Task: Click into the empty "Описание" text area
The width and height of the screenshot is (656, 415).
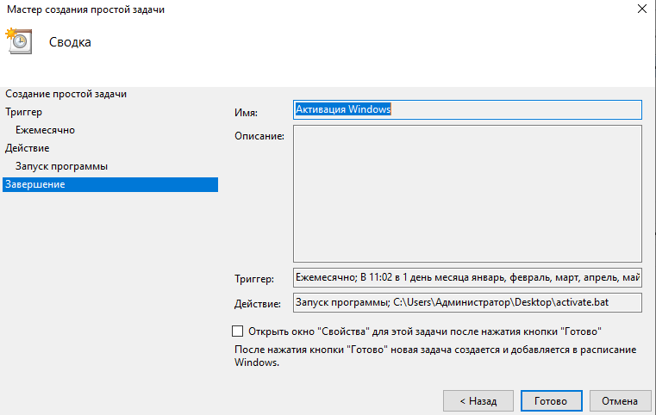Action: pyautogui.click(x=467, y=194)
